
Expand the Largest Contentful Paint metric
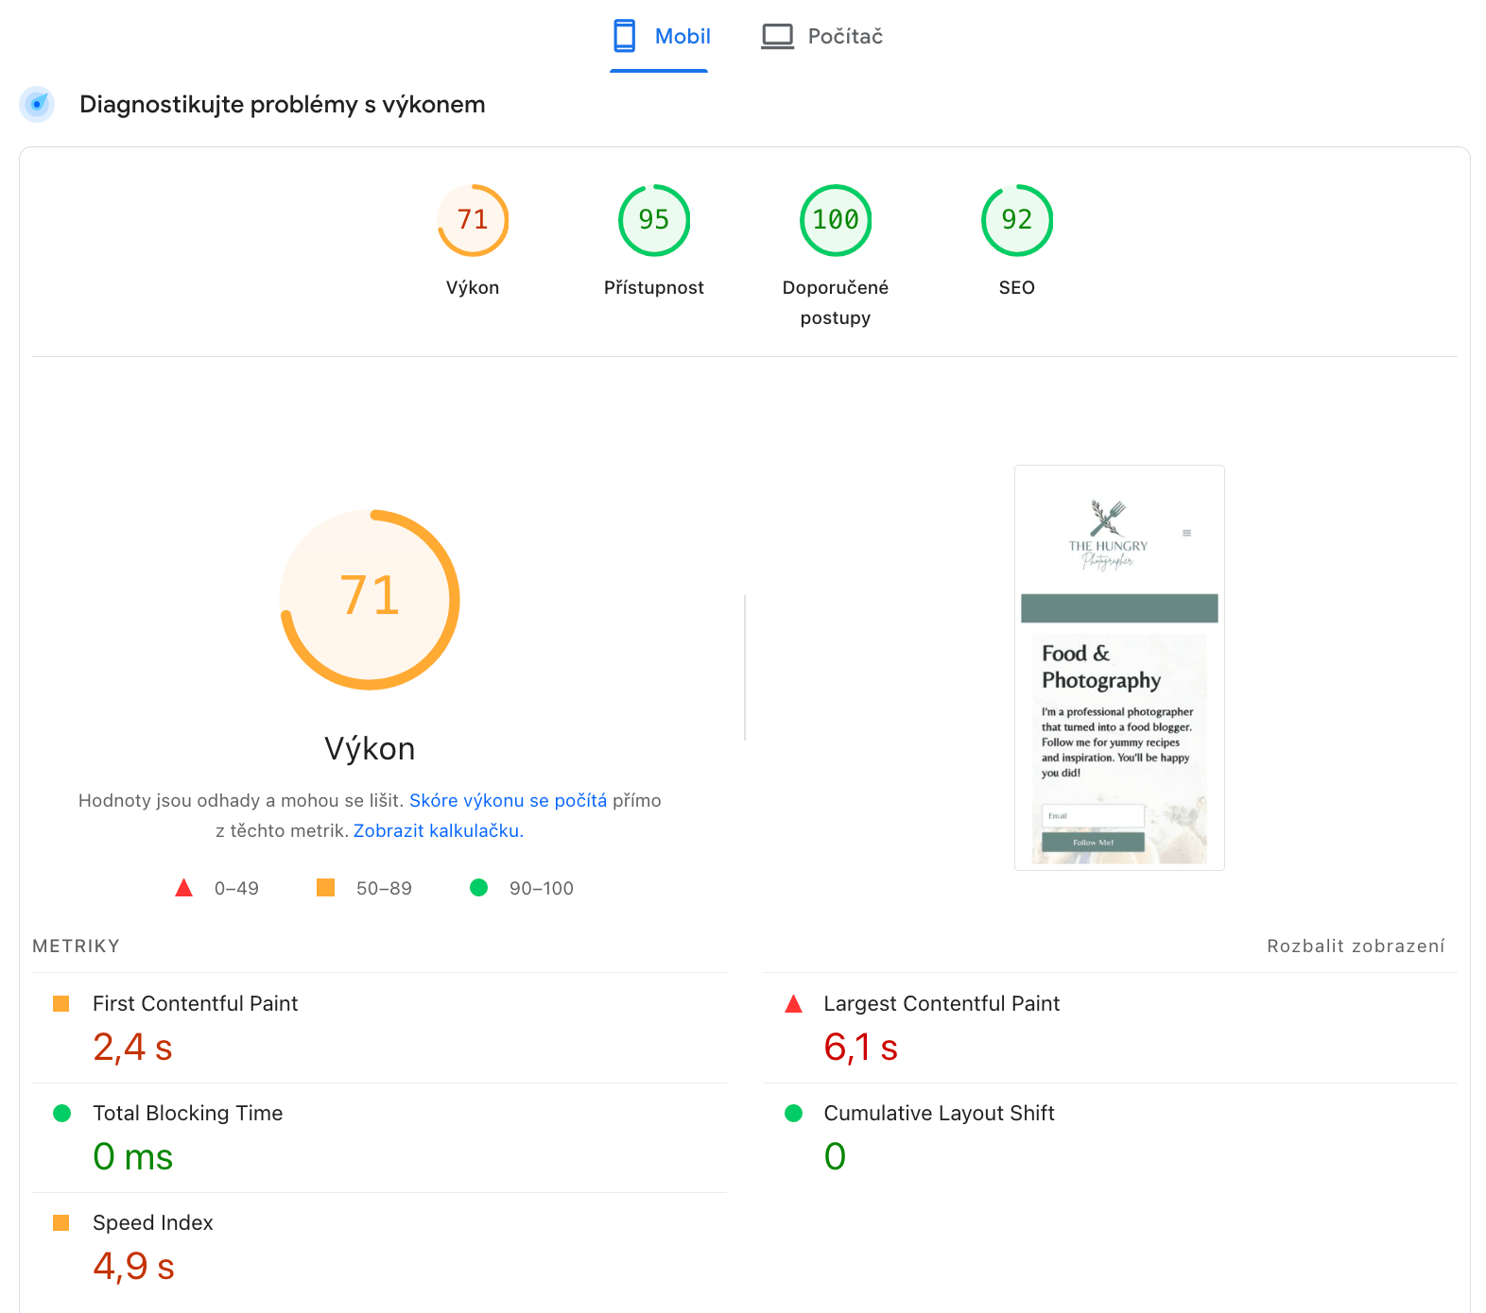tap(941, 1003)
